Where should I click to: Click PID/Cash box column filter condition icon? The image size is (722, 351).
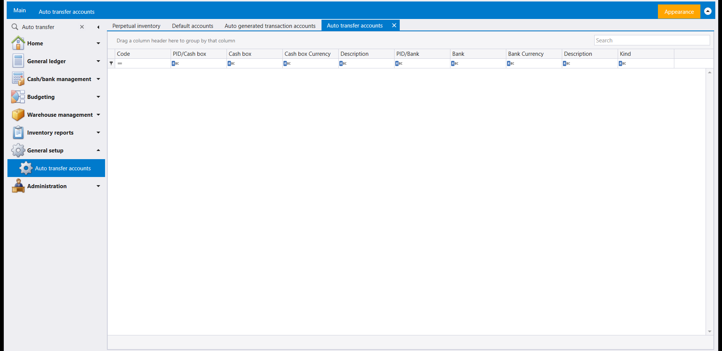[175, 64]
